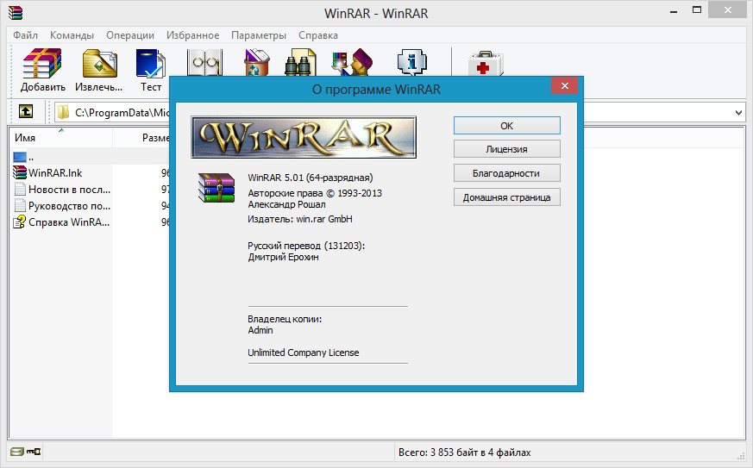This screenshot has width=753, height=468.
Task: Click 'Unlimited Company License' text
Action: click(303, 353)
